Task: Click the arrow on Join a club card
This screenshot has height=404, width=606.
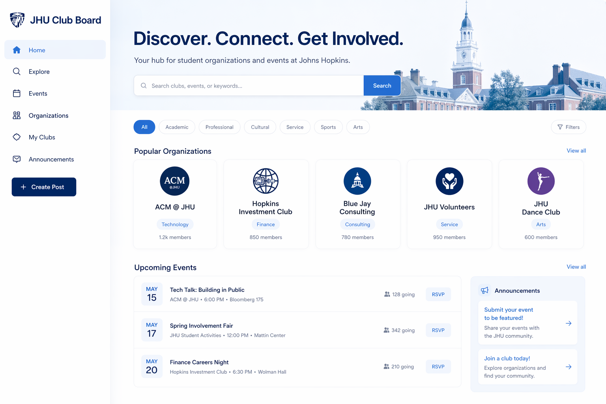Action: pos(569,367)
